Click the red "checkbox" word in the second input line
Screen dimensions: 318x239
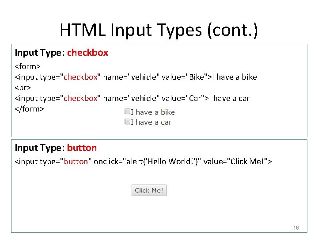tap(80, 98)
